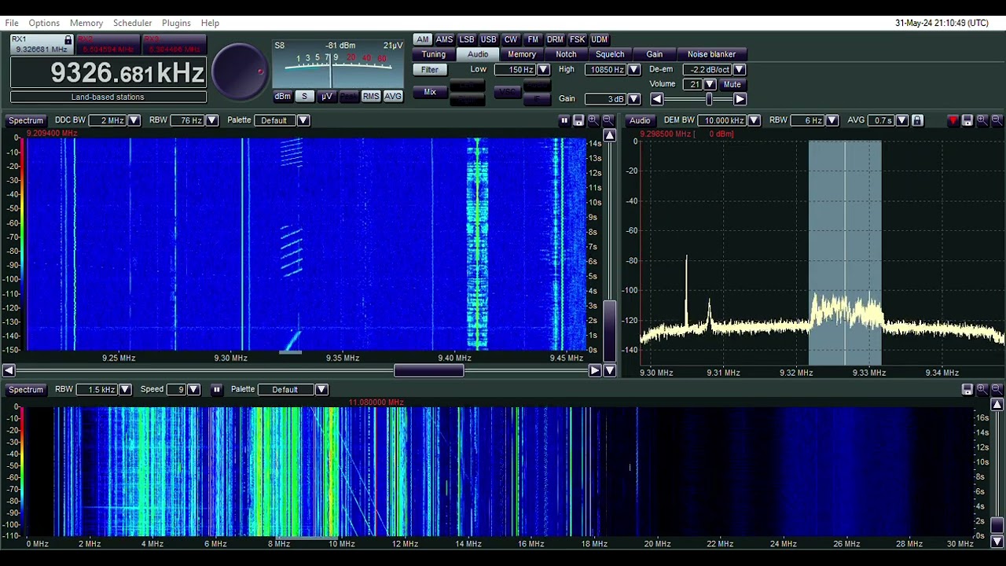Open the File menu
The image size is (1006, 566).
(x=12, y=23)
